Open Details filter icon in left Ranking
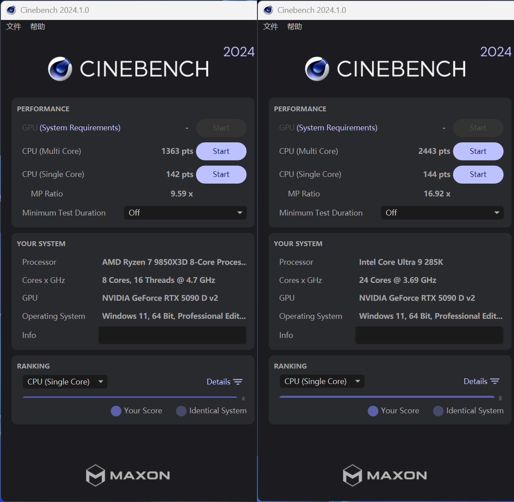The width and height of the screenshot is (514, 502). [x=238, y=382]
